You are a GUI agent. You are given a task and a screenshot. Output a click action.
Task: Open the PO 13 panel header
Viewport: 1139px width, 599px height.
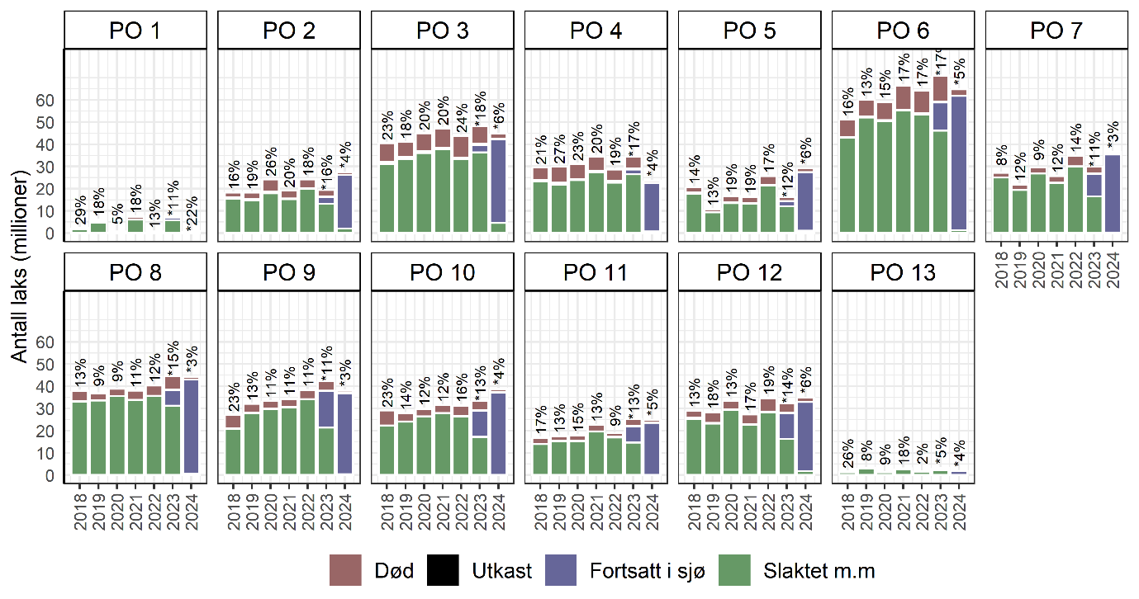coord(903,273)
